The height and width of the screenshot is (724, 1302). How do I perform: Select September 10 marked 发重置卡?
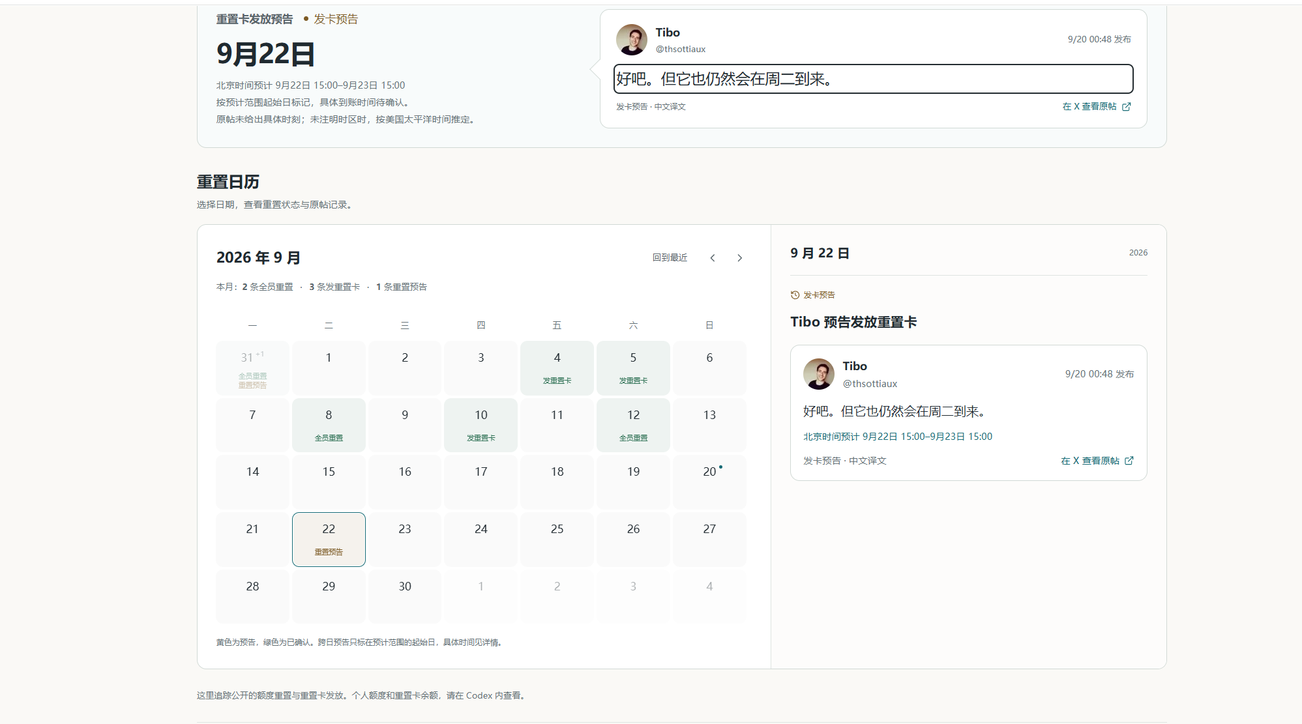pyautogui.click(x=481, y=425)
